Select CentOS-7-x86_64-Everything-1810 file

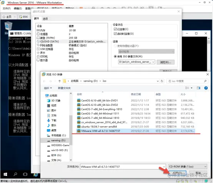click(x=136, y=109)
